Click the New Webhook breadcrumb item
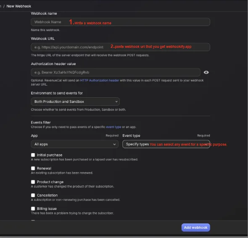The height and width of the screenshot is (238, 248). click(18, 6)
